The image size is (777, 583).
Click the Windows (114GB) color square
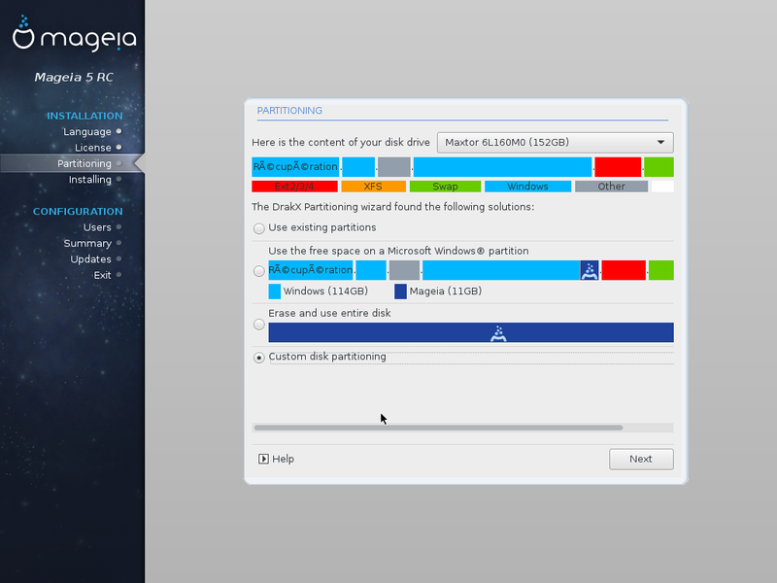click(275, 291)
